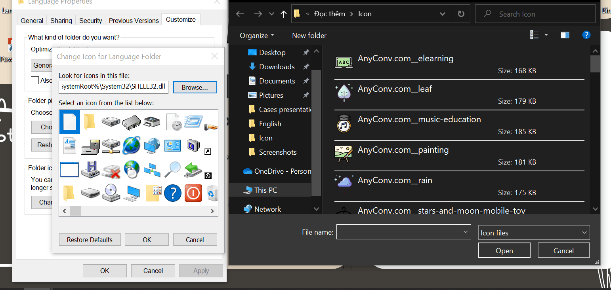Open the address bar history dropdown

click(x=443, y=13)
